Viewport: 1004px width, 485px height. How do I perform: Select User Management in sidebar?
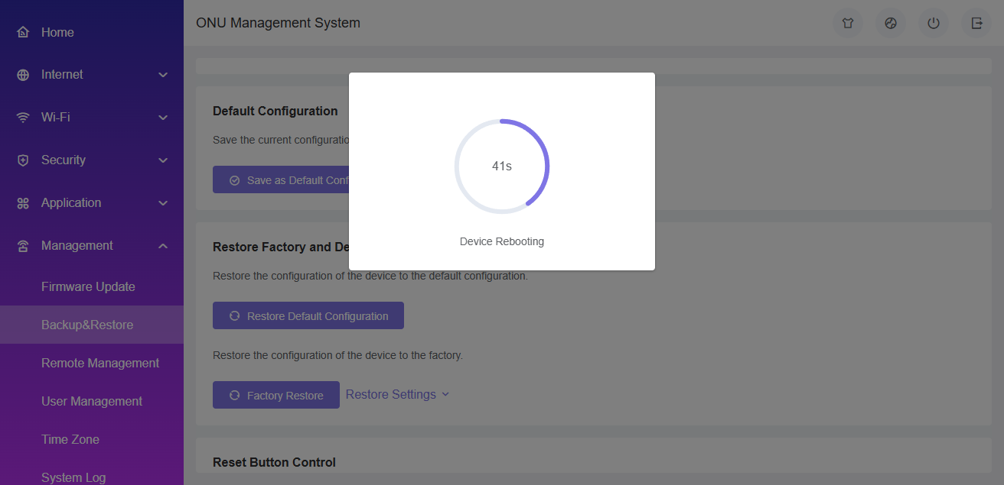point(92,401)
